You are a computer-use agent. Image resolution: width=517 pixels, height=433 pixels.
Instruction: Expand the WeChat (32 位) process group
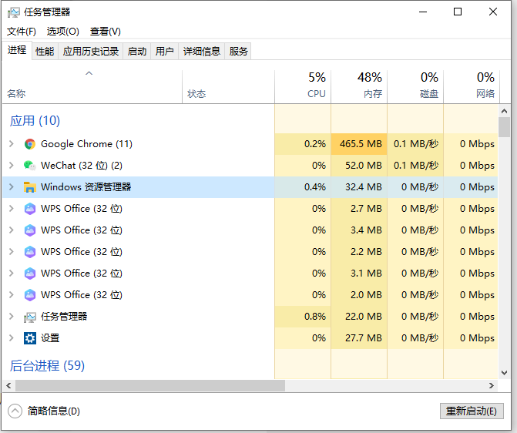[x=11, y=166]
